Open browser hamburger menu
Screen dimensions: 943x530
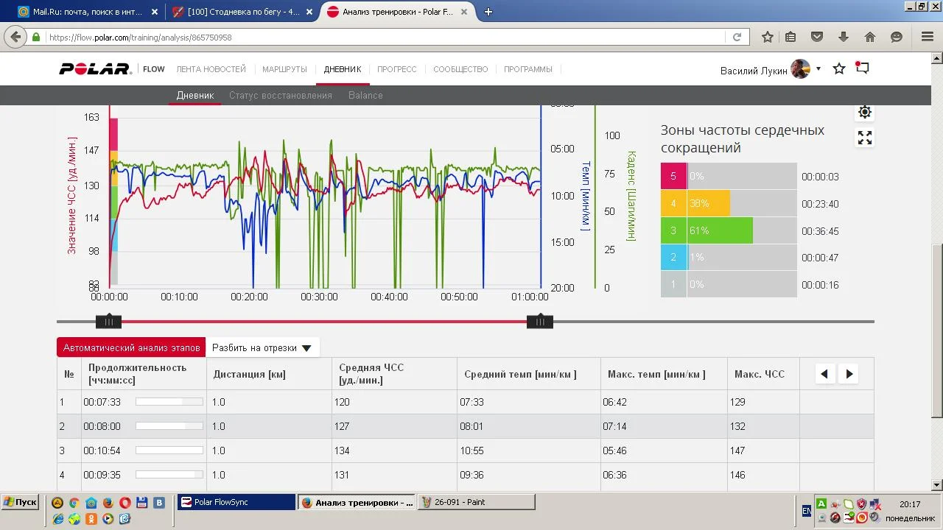pos(928,37)
